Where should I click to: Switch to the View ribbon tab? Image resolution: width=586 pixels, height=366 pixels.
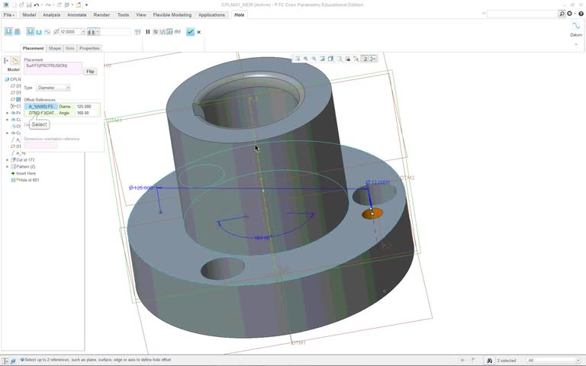(x=141, y=15)
